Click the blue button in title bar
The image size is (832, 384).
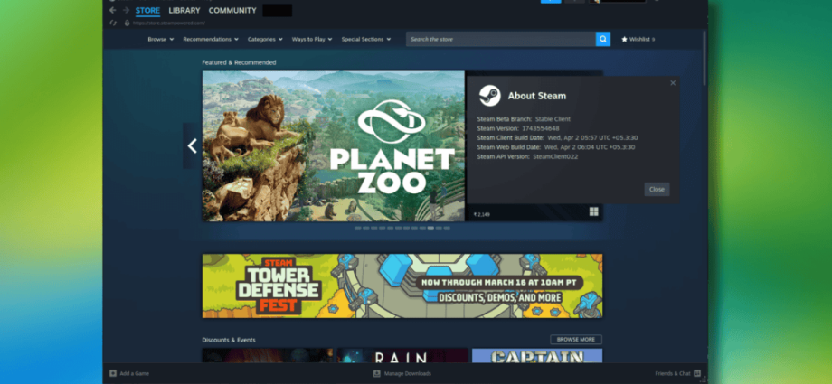tap(551, 2)
